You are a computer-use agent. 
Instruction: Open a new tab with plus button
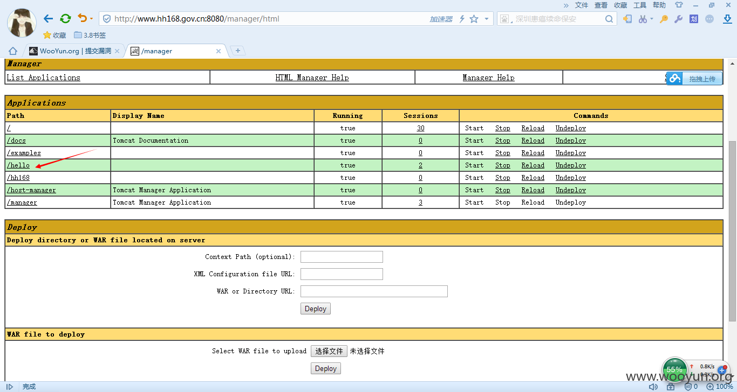tap(238, 51)
